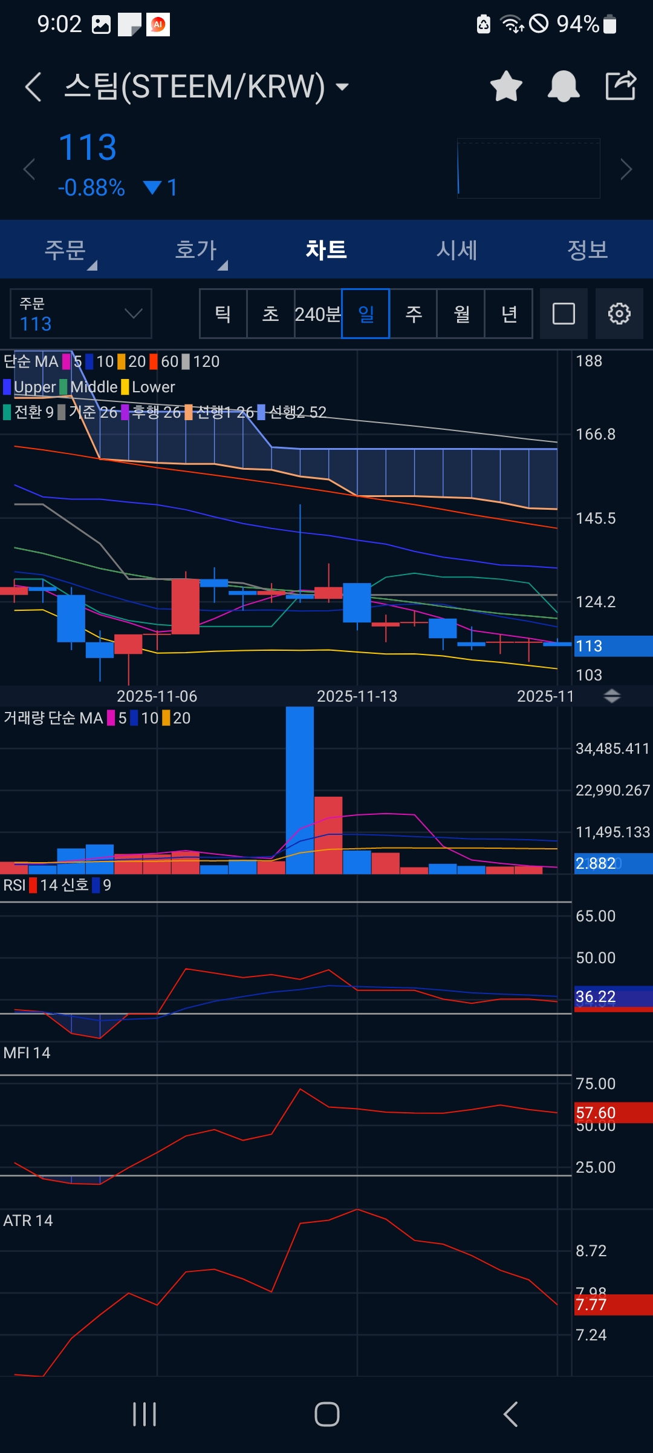This screenshot has width=653, height=1453.
Task: Select the 틱 chart interval
Action: [x=223, y=314]
